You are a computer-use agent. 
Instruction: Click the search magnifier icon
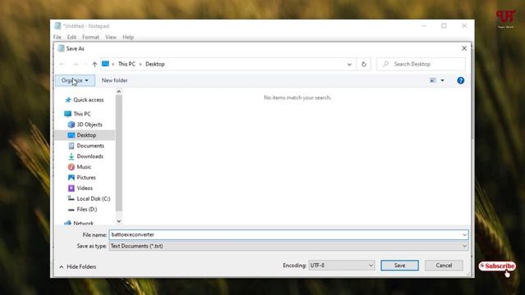pyautogui.click(x=386, y=64)
